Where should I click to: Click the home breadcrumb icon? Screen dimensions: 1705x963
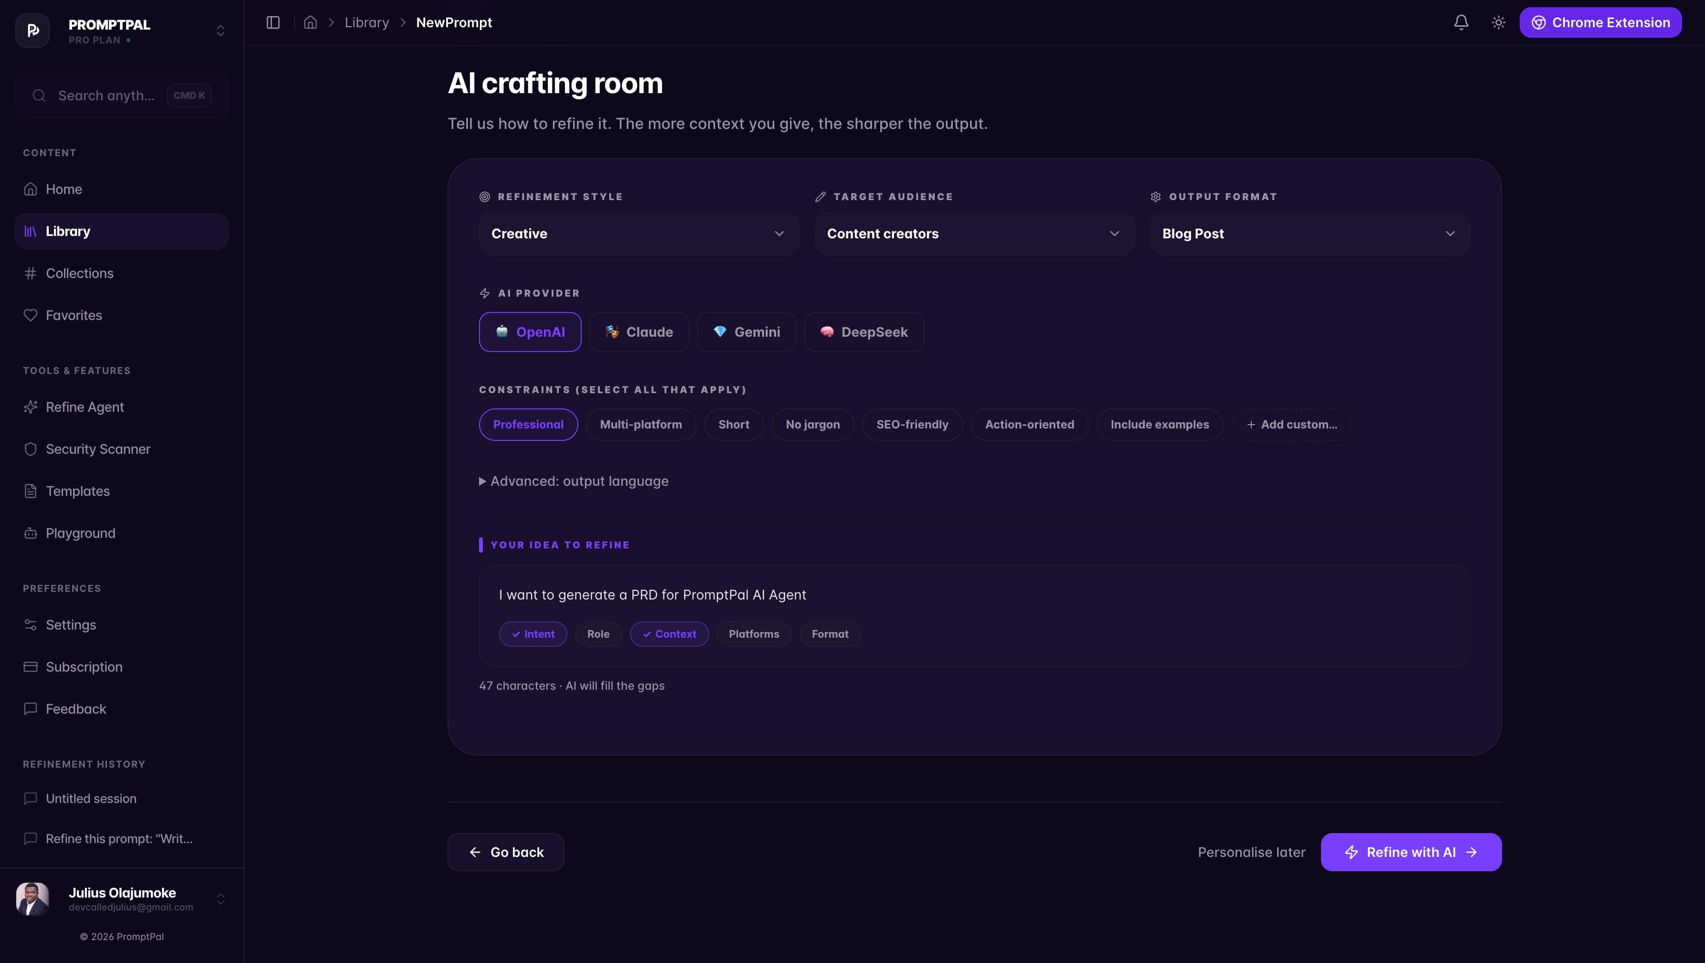click(310, 22)
